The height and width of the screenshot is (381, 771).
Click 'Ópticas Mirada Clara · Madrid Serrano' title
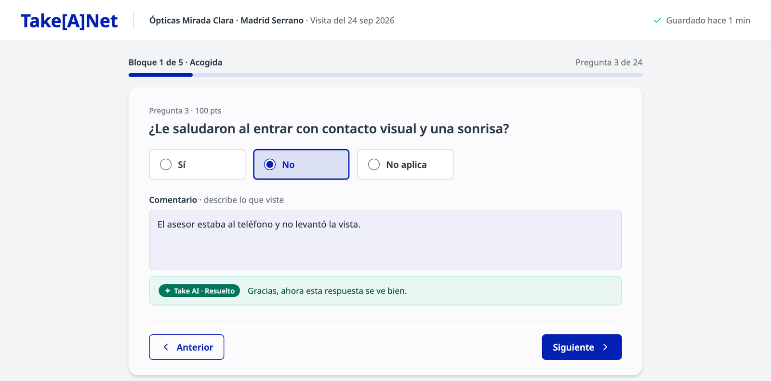tap(226, 20)
